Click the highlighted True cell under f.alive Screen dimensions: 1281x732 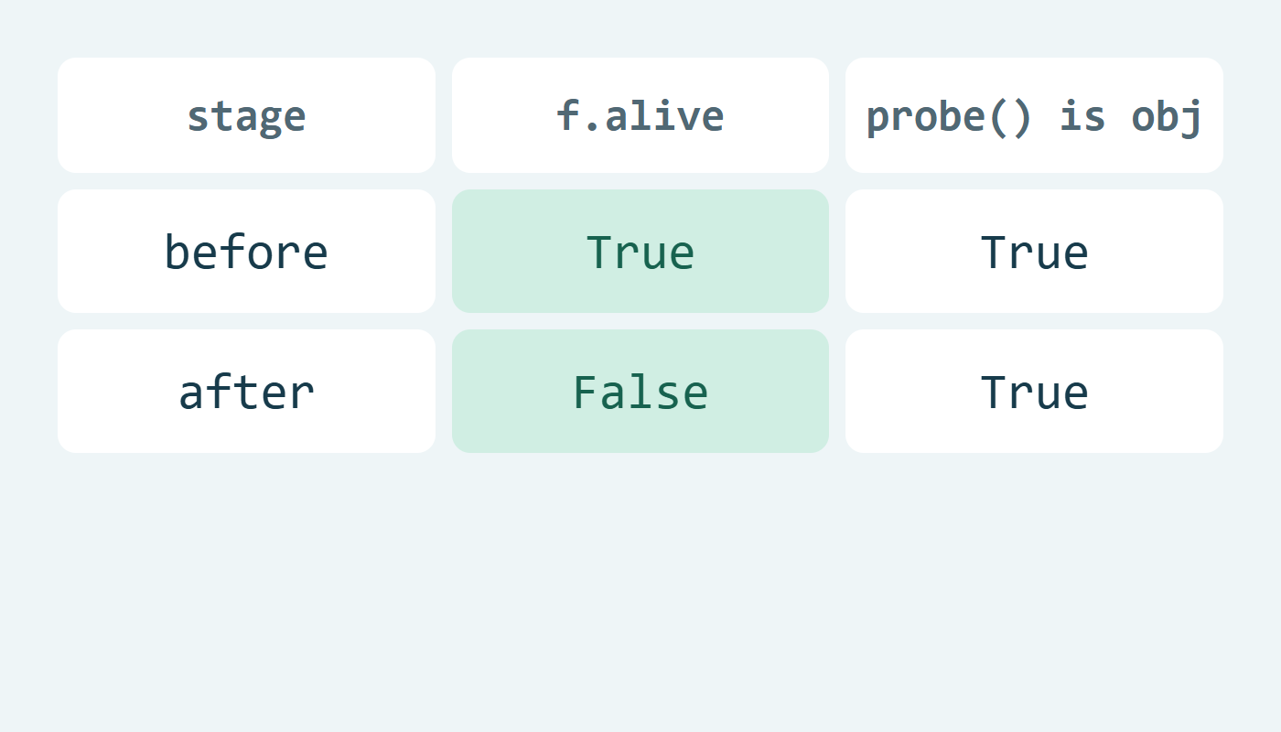[x=640, y=252]
